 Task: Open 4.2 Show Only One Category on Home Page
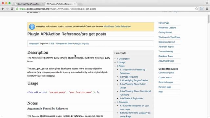pyautogui.click(x=135, y=115)
